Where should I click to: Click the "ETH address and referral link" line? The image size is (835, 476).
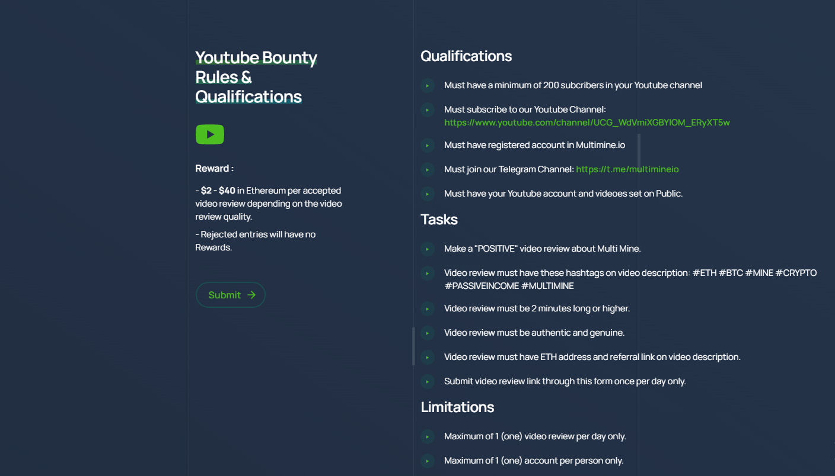coord(592,357)
